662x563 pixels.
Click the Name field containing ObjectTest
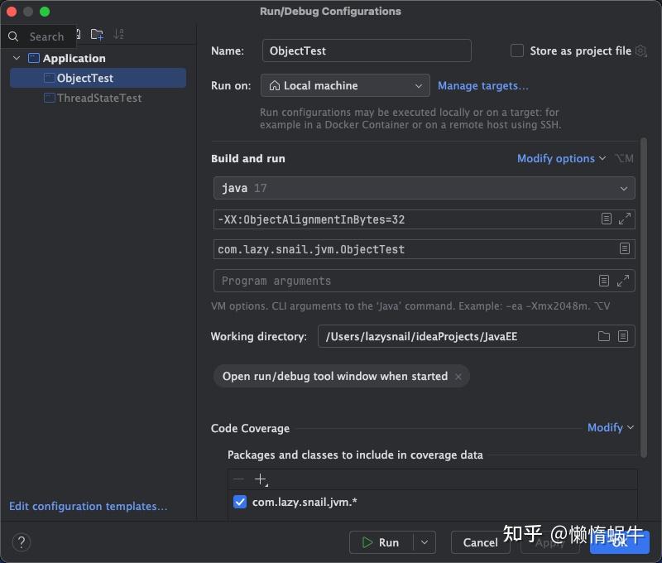[367, 51]
